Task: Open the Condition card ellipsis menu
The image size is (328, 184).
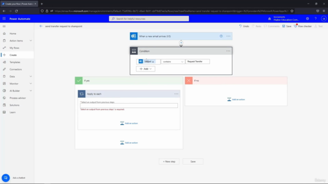Action: (228, 51)
